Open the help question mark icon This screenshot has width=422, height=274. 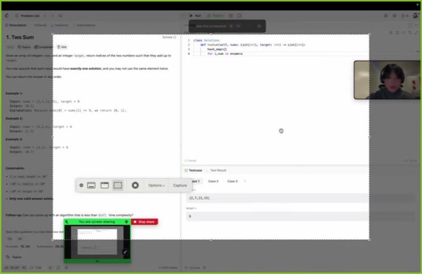click(66, 268)
